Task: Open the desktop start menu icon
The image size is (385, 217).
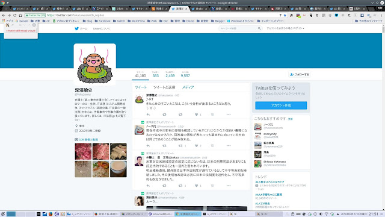Action: click(x=3, y=214)
